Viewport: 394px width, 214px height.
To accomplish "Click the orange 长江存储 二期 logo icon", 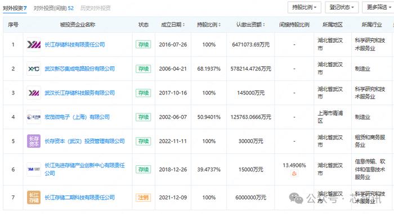I will 34,198.
